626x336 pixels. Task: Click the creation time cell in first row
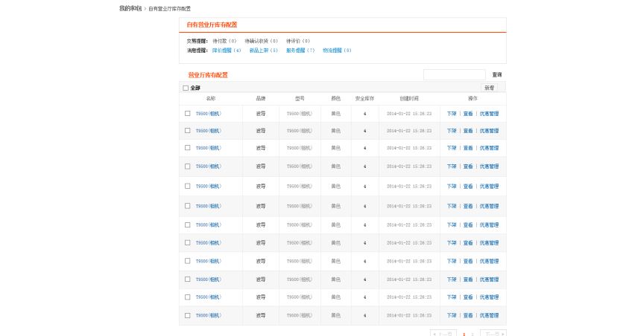(x=409, y=114)
